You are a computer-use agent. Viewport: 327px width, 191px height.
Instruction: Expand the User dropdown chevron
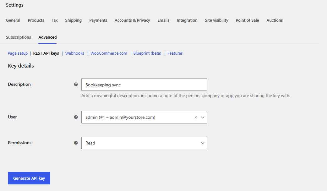203,117
